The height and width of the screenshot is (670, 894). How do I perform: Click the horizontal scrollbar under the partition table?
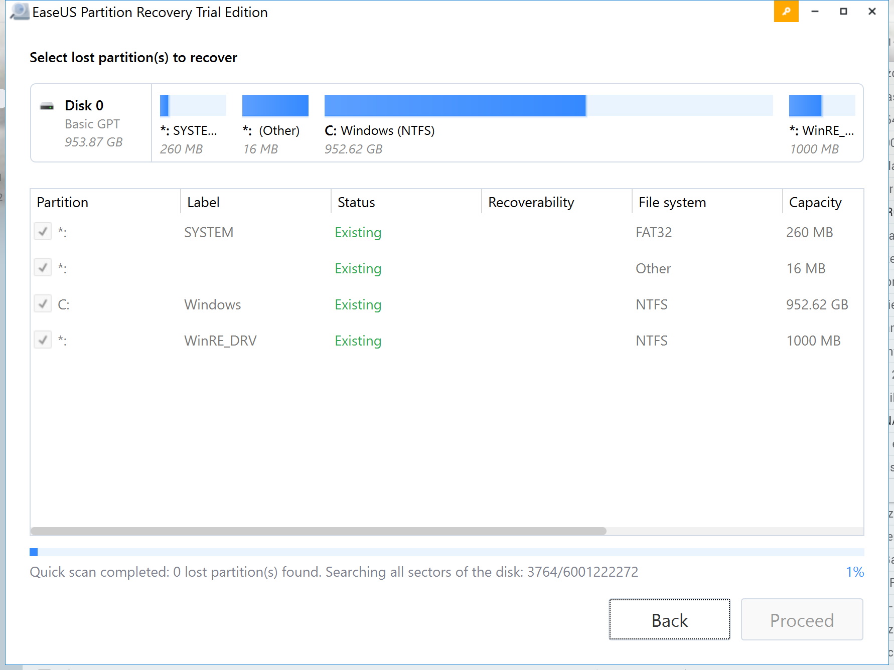(x=319, y=531)
